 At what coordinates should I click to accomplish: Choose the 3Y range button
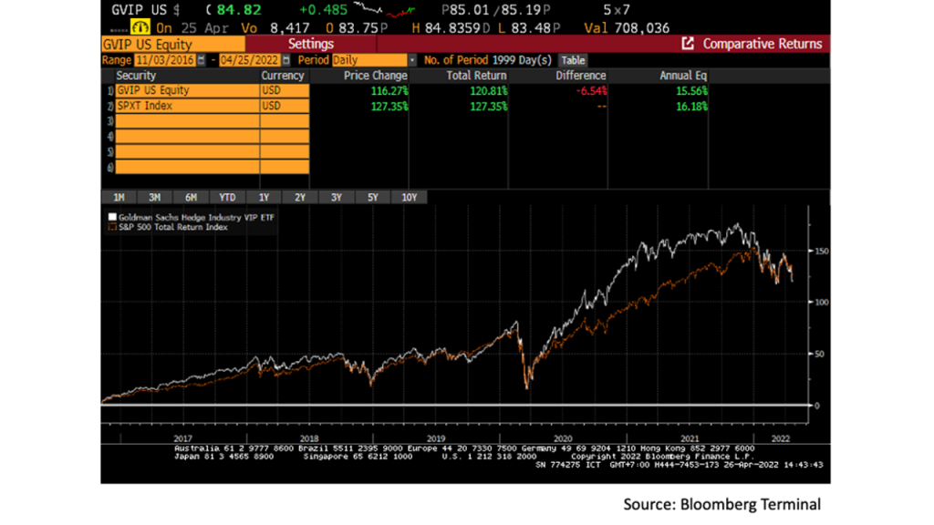click(337, 197)
